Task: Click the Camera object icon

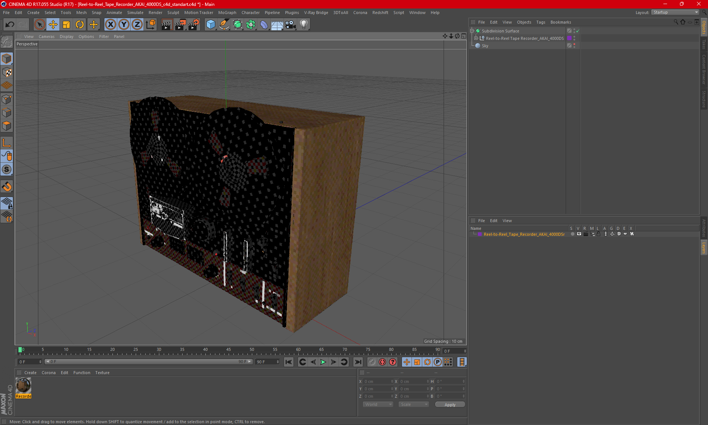Action: pyautogui.click(x=290, y=24)
